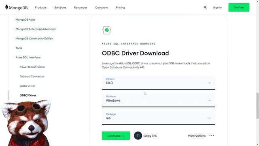This screenshot has width=259, height=146.
Task: Go to Tableau Connector page
Action: [32, 76]
